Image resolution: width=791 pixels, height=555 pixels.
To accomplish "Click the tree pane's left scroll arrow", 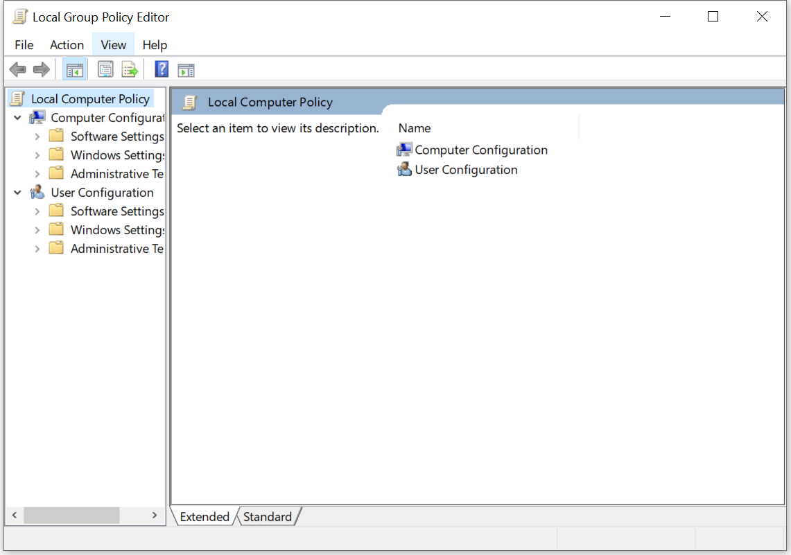I will [x=15, y=516].
